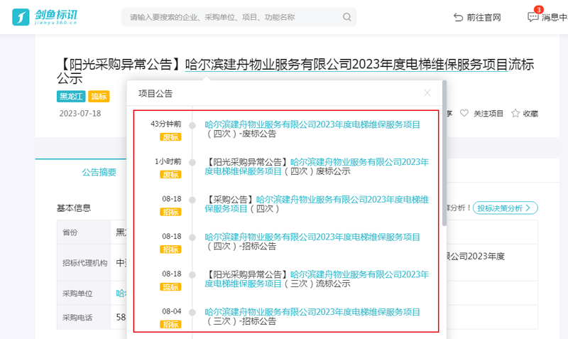Close the 项目公告 popup

[x=427, y=93]
